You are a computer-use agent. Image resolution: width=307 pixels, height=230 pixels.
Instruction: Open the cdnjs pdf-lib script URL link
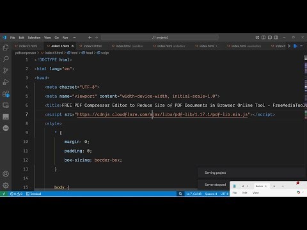coord(162,114)
